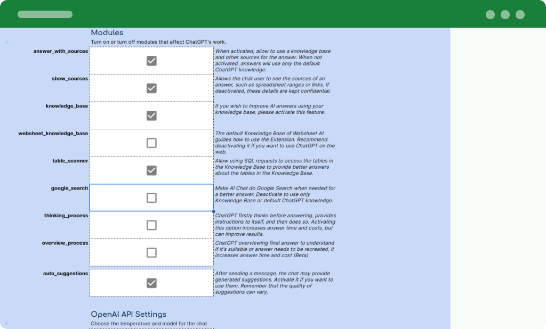Toggle off the knowledge_base module

tap(151, 115)
